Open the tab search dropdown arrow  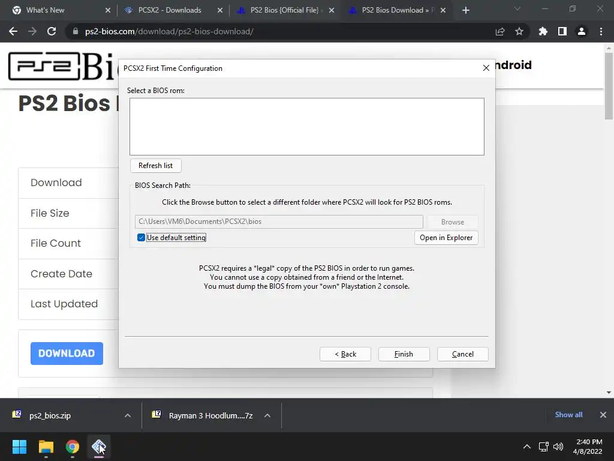(x=517, y=8)
